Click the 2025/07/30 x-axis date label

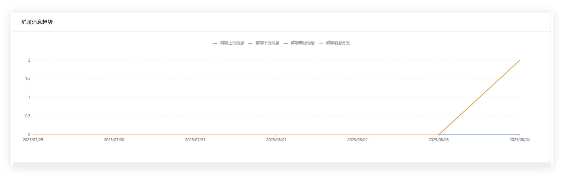[x=114, y=140]
